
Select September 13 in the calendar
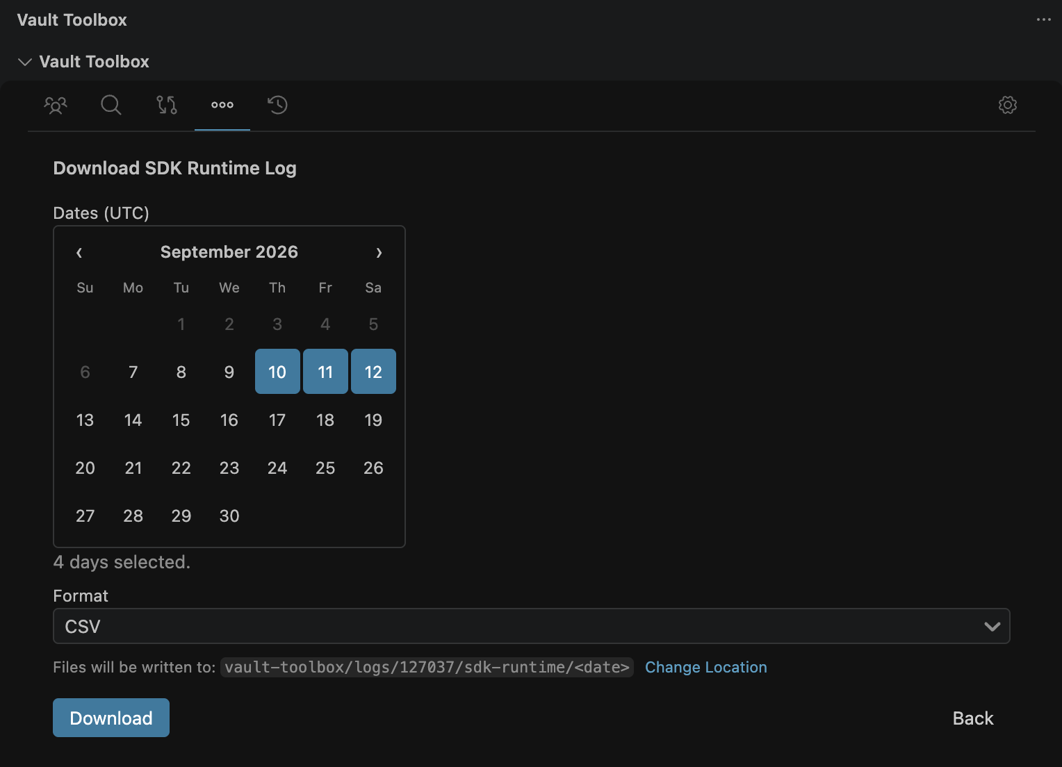pos(85,420)
